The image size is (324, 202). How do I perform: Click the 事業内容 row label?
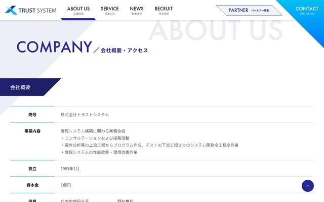click(32, 131)
